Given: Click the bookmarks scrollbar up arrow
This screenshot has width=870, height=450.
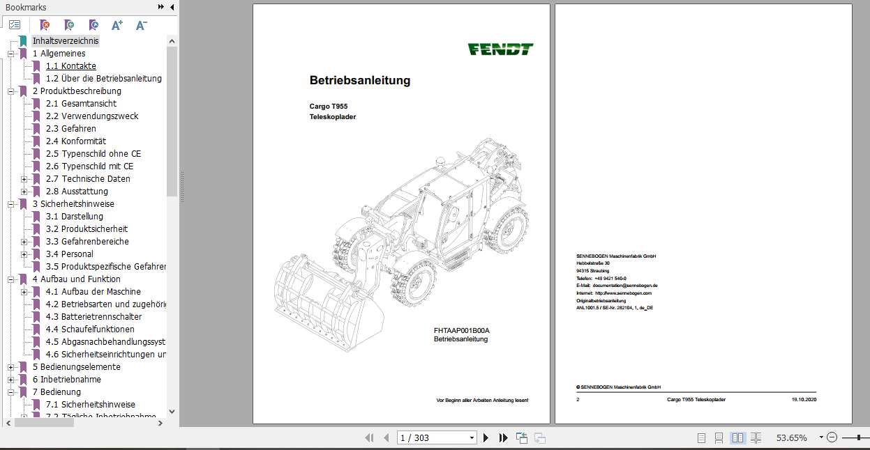Looking at the screenshot, I should pos(172,41).
